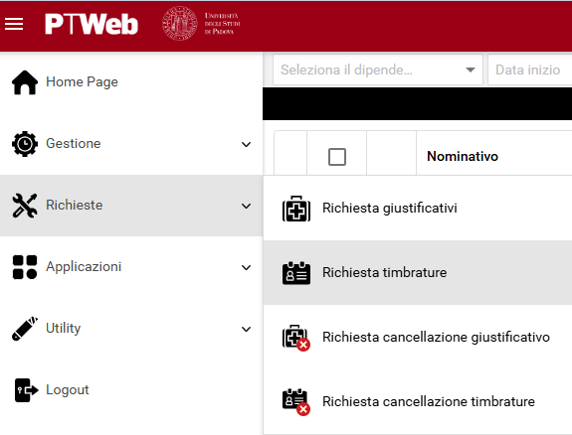Click the Data inizio date field
This screenshot has height=435, width=572.
(529, 70)
